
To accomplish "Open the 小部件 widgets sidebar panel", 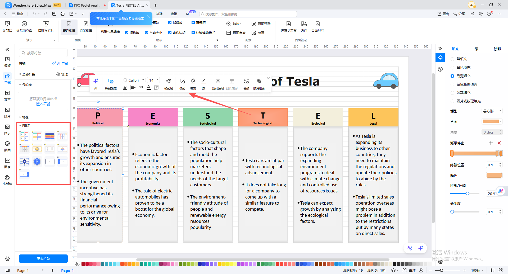I will [x=7, y=180].
